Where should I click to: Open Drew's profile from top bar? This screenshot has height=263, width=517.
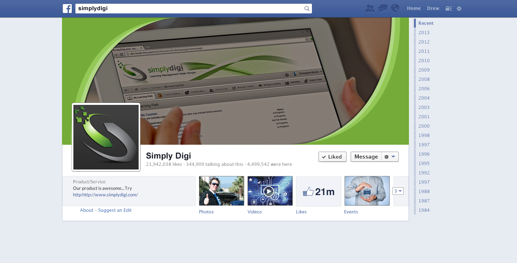coord(433,9)
